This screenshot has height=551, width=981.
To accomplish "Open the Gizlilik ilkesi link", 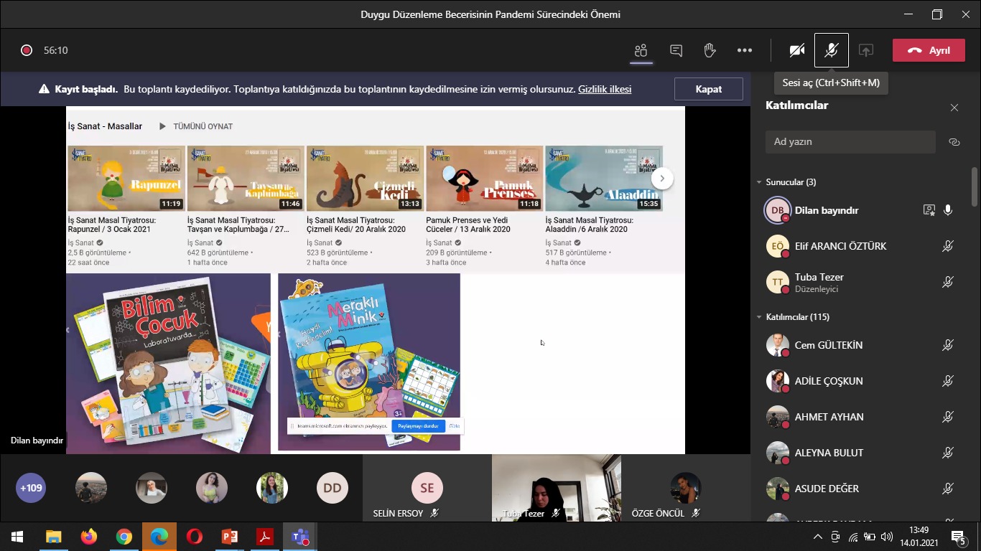I will click(605, 90).
